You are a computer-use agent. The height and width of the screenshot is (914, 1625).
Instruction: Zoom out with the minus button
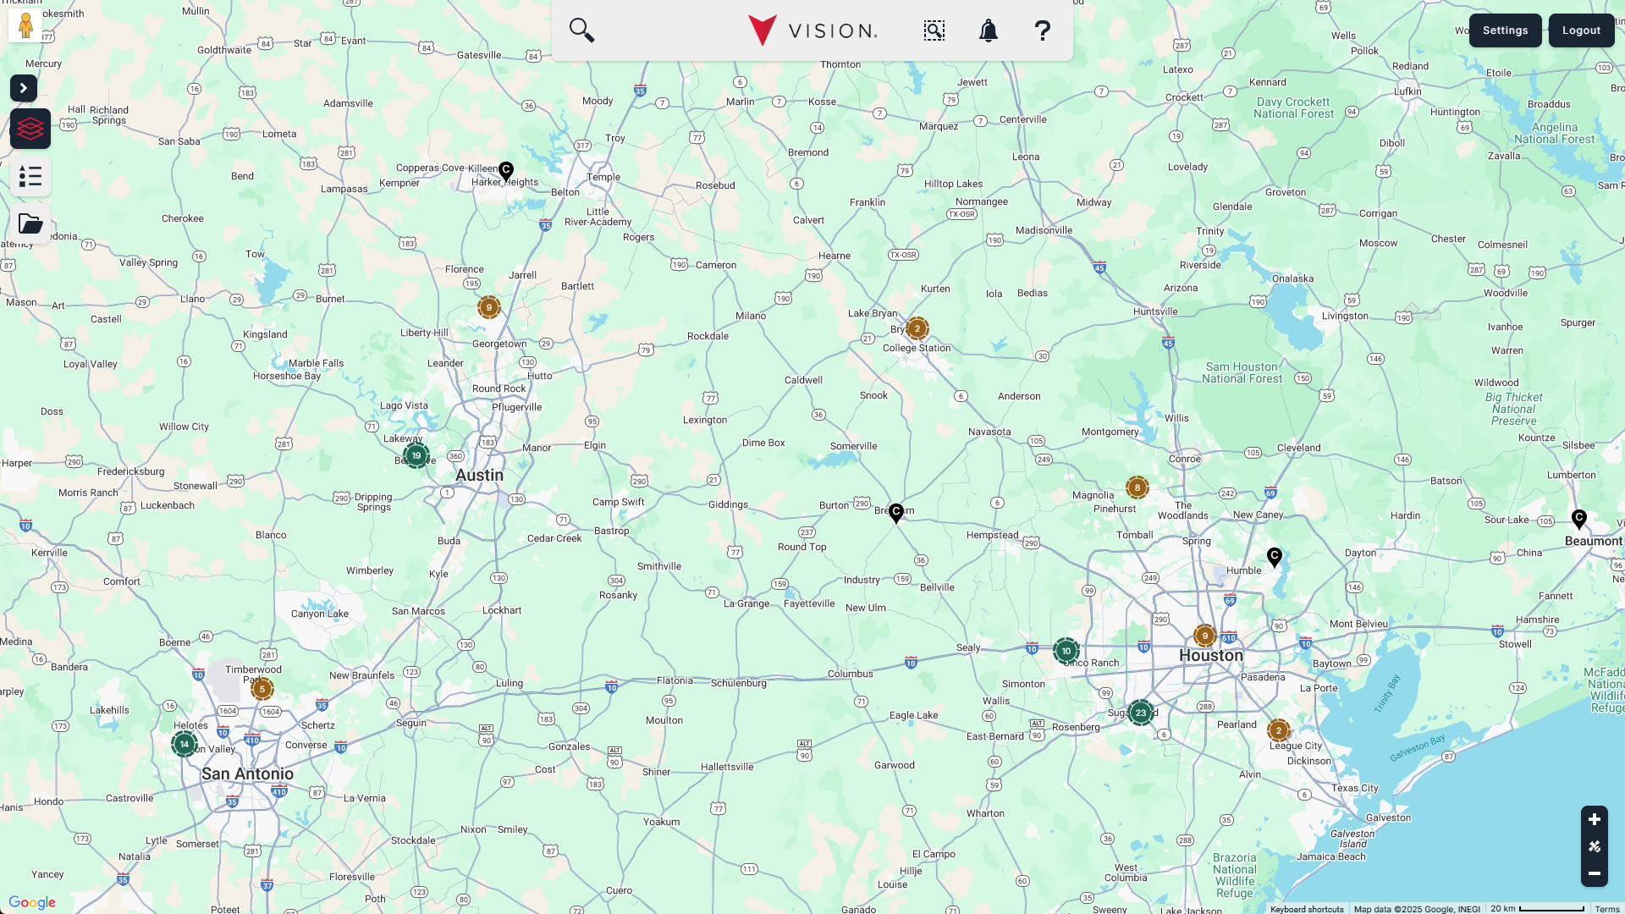click(x=1594, y=873)
